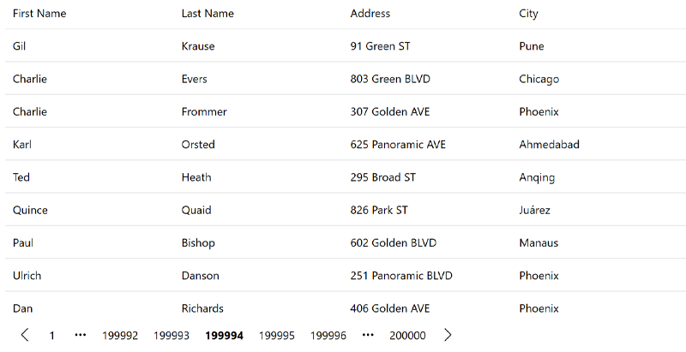
Task: Go to previous page arrow
Action: coord(25,336)
